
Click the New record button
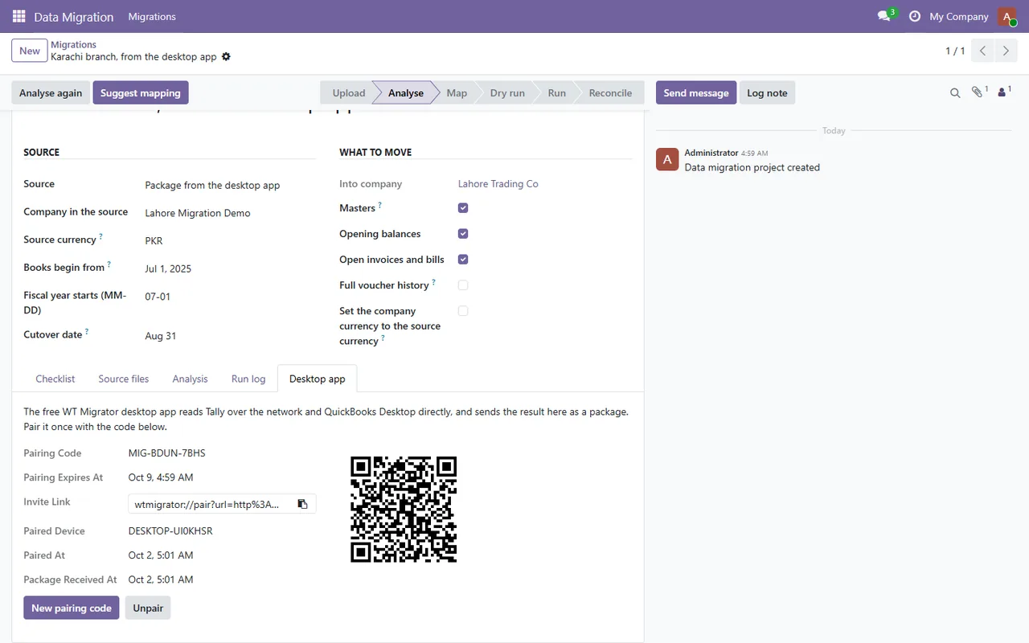coord(30,51)
